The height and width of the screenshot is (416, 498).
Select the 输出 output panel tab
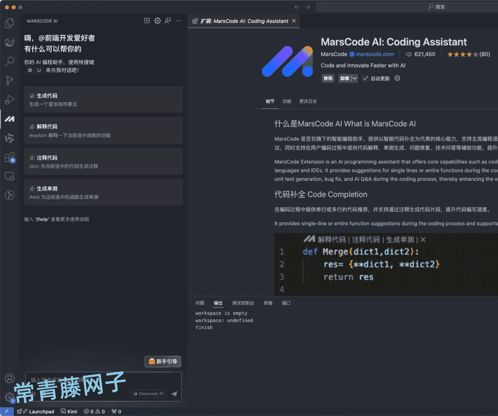tap(218, 303)
